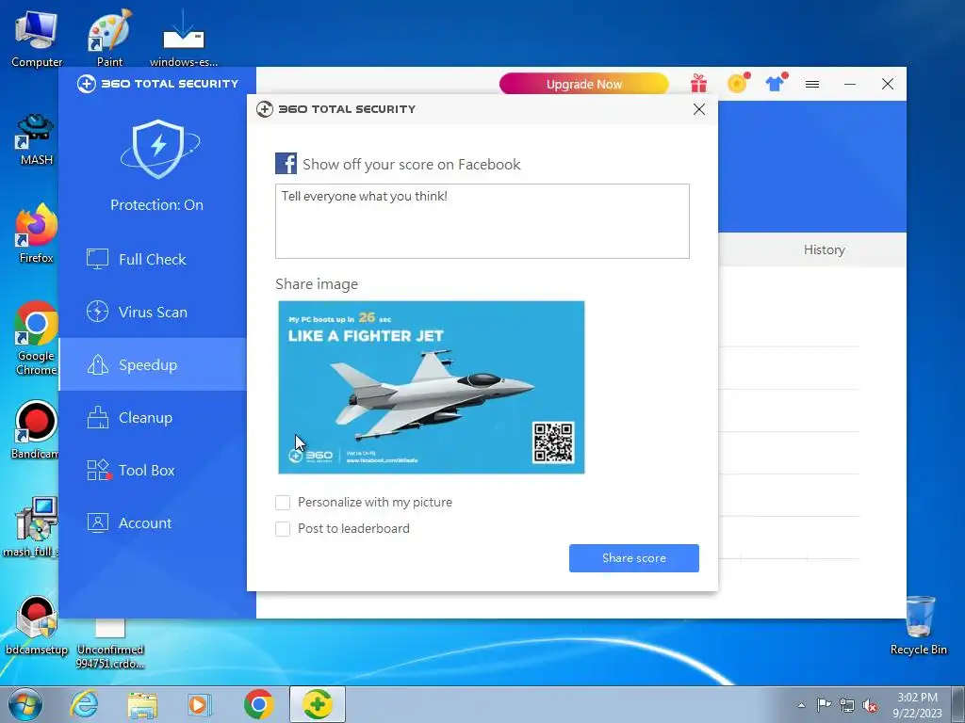Open Chrome from the taskbar

pyautogui.click(x=258, y=704)
